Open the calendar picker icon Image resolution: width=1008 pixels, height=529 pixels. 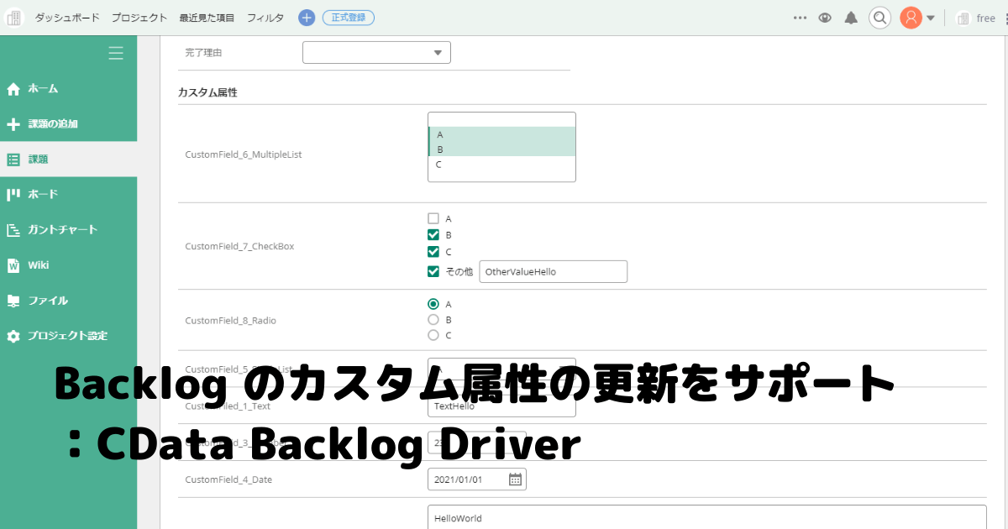click(515, 479)
